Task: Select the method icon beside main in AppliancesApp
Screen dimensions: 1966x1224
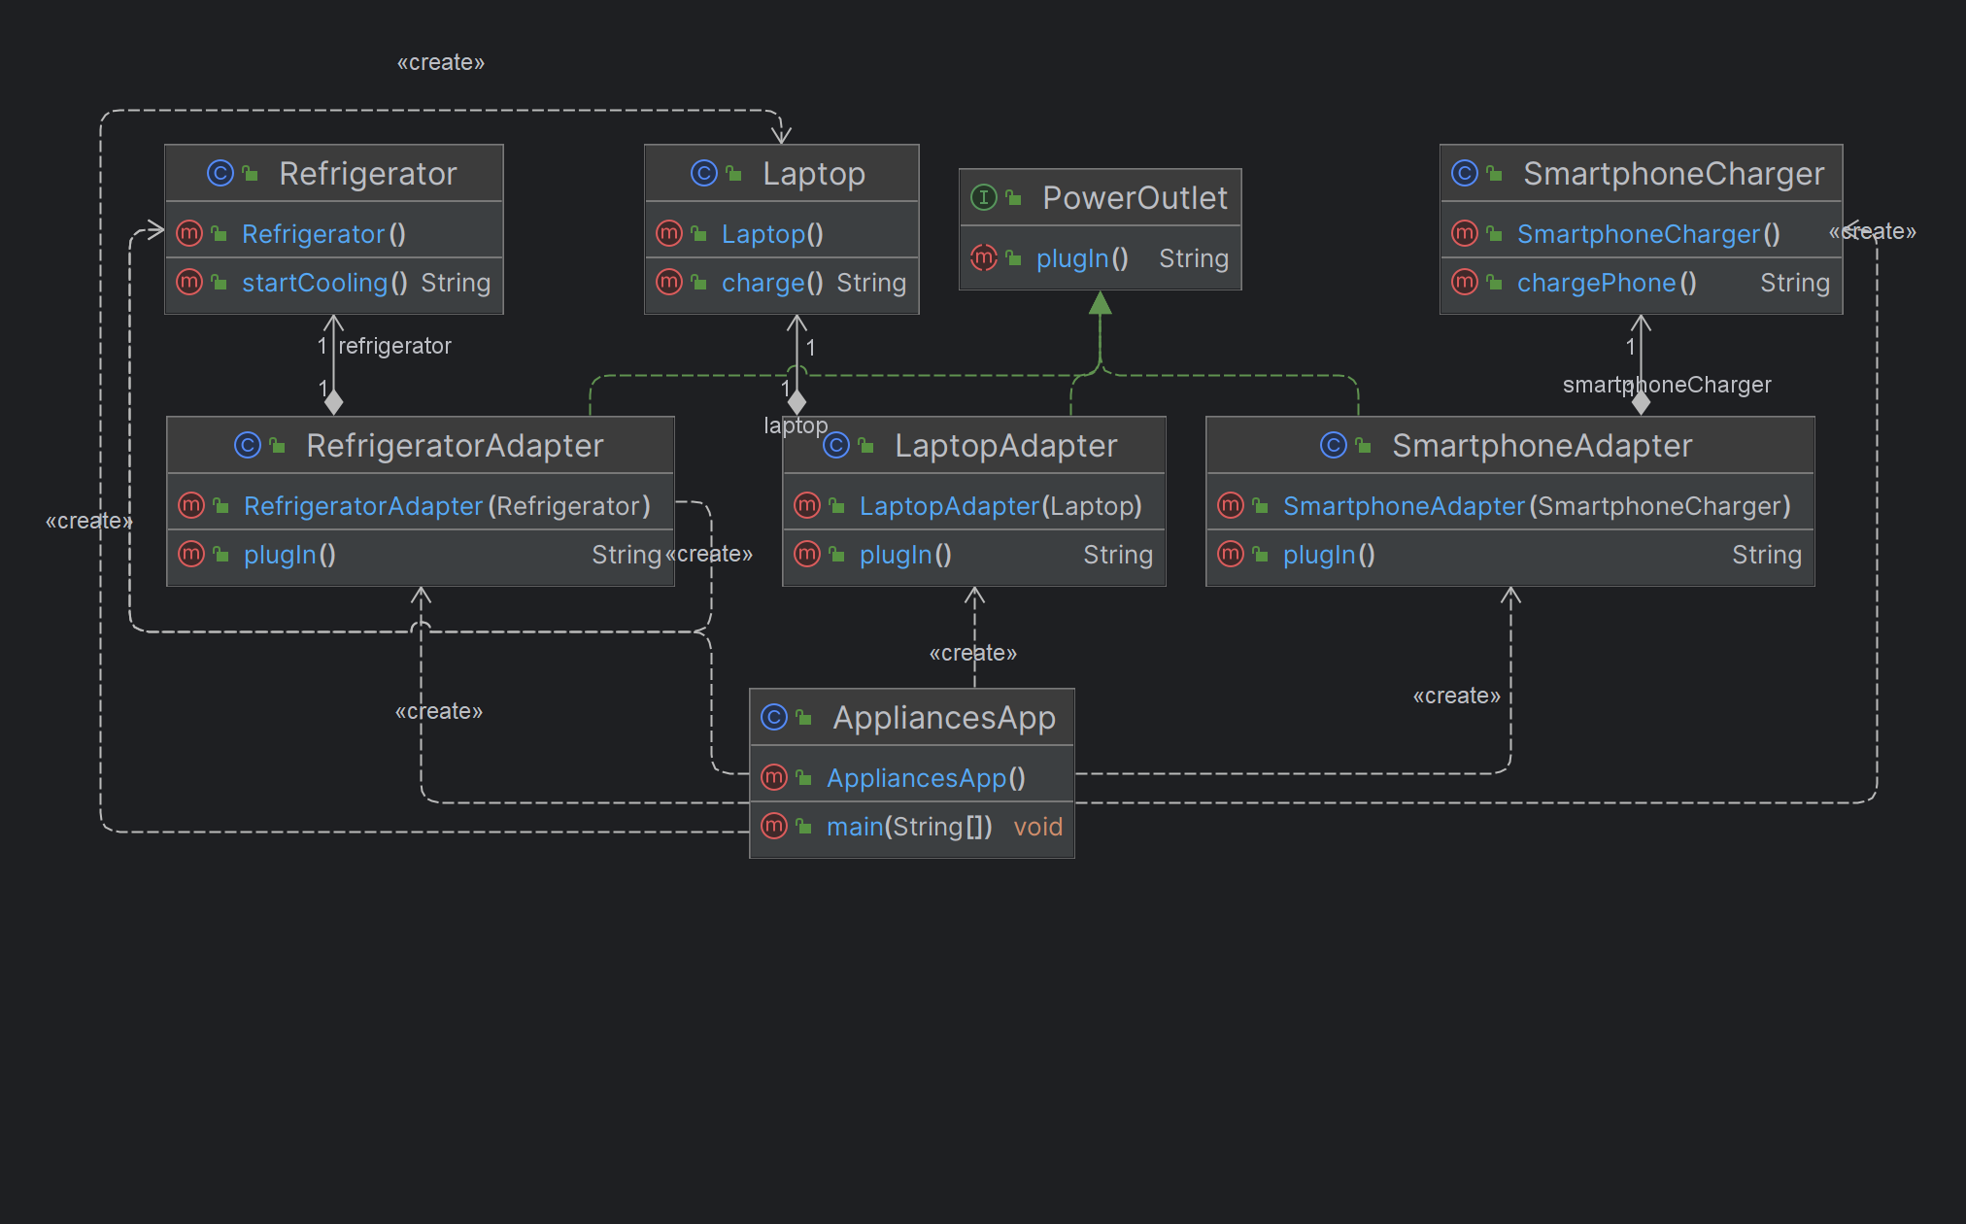Action: [x=774, y=826]
